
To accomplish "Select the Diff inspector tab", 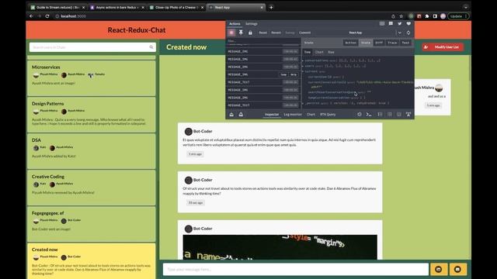I will pos(379,43).
